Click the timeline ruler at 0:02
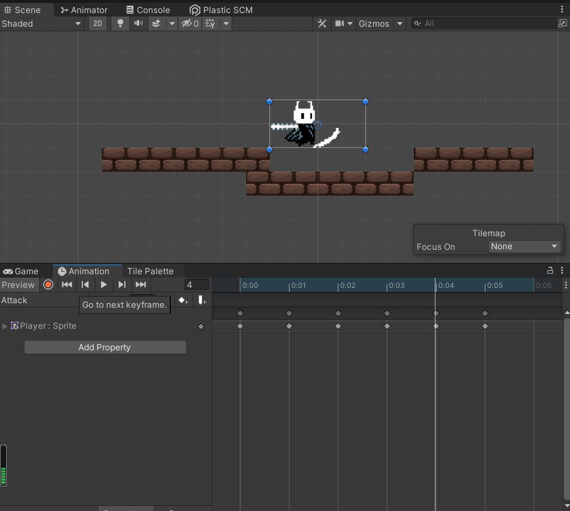This screenshot has height=511, width=570. click(x=338, y=285)
